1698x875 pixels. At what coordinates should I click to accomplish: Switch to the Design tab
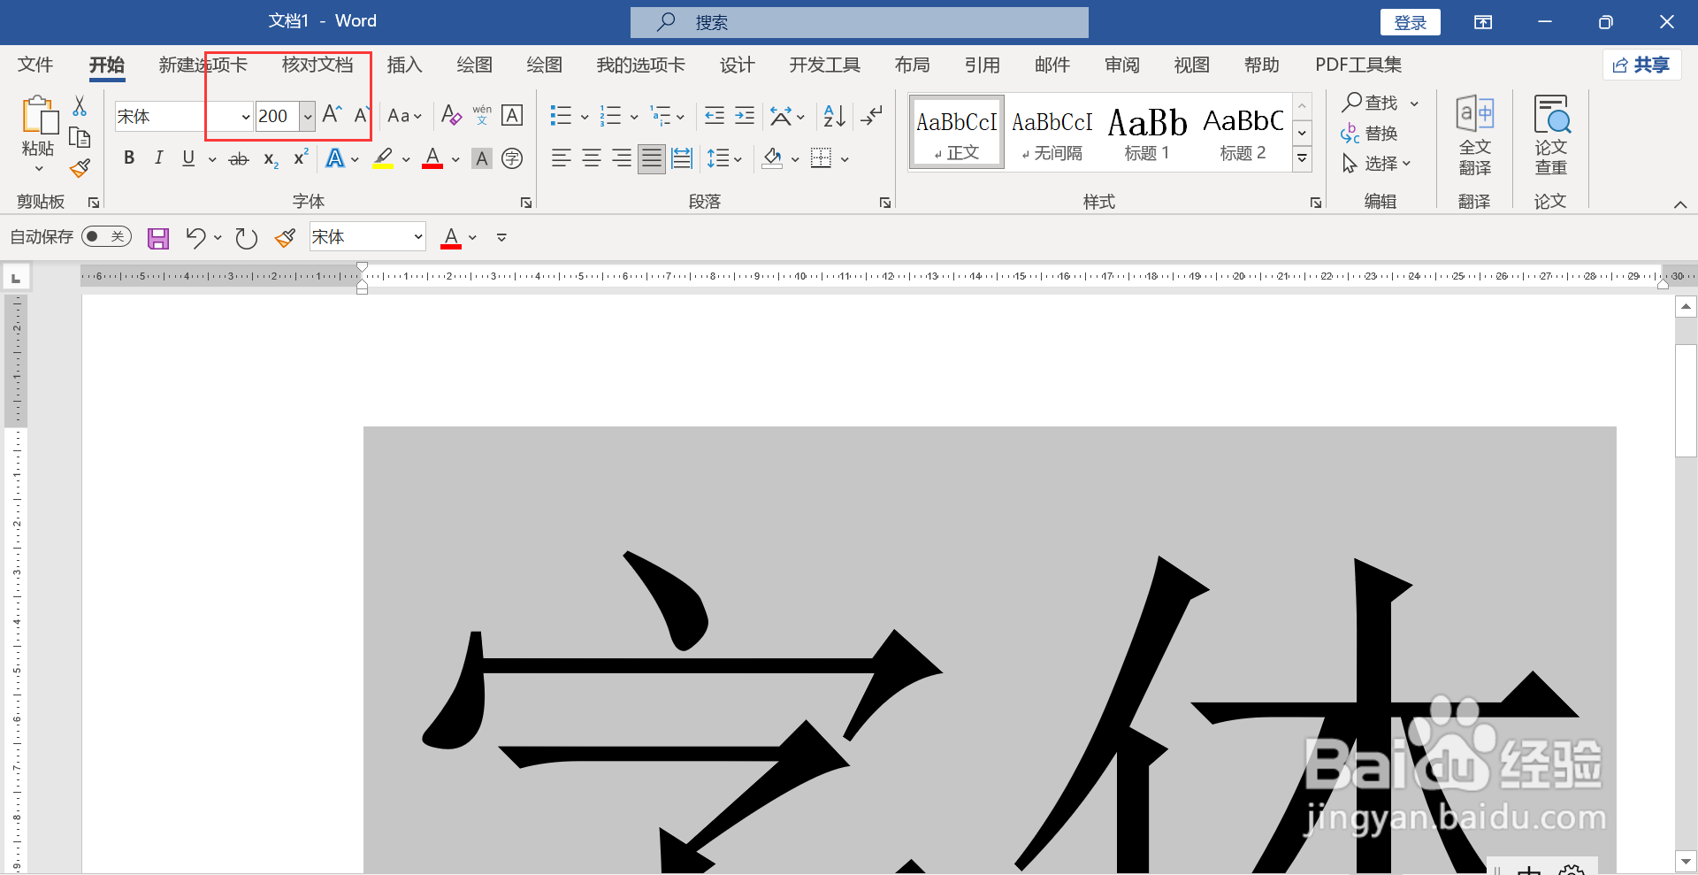point(738,65)
